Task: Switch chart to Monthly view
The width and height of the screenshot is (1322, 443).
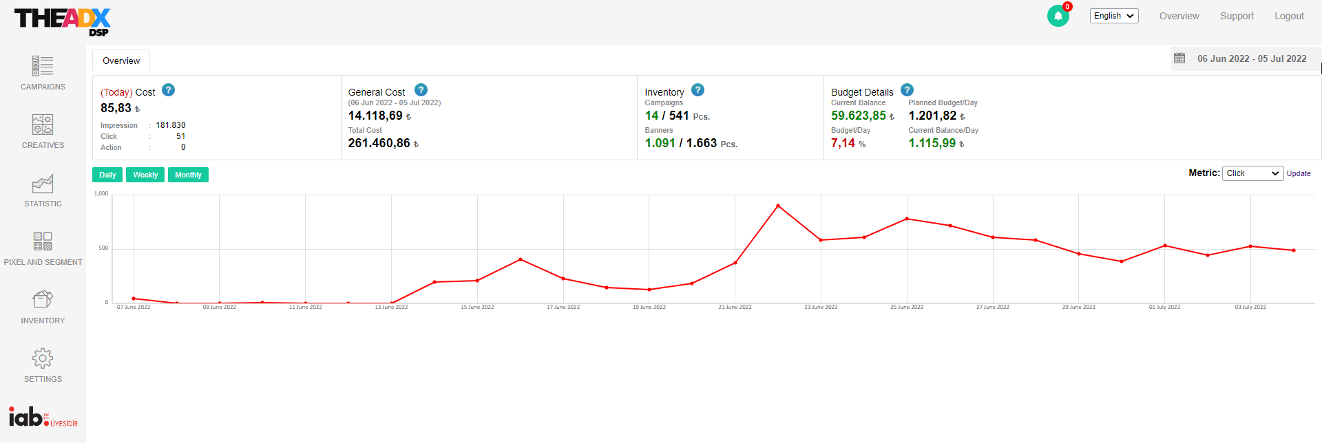Action: (x=188, y=175)
